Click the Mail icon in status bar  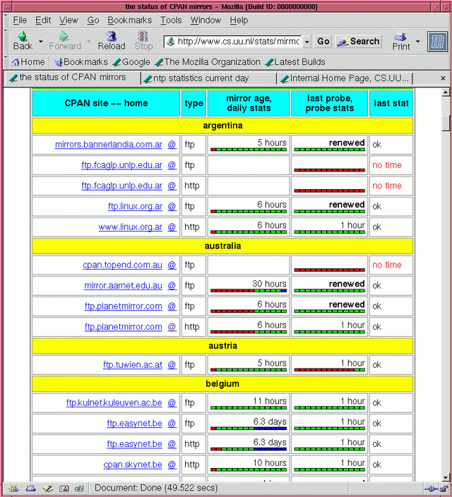30,488
